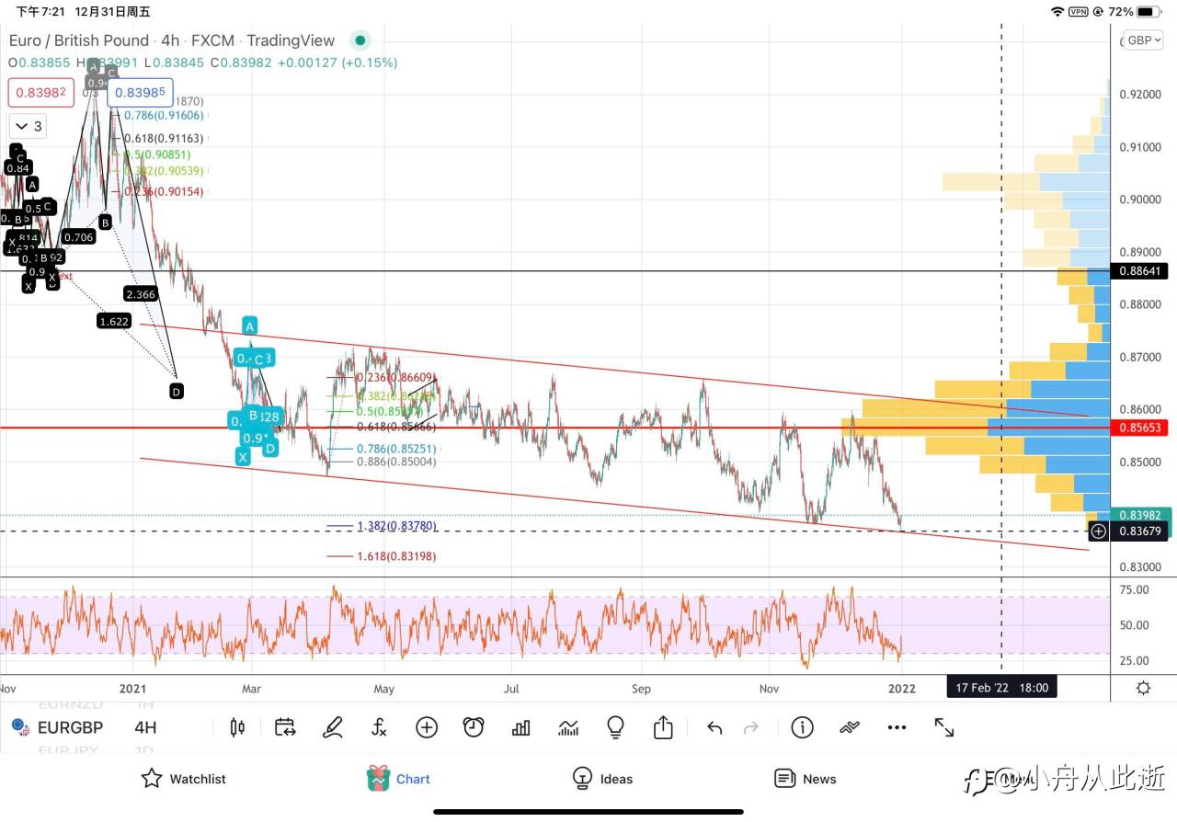Open the alarm clock alert icon
The image size is (1177, 822).
coord(474,727)
